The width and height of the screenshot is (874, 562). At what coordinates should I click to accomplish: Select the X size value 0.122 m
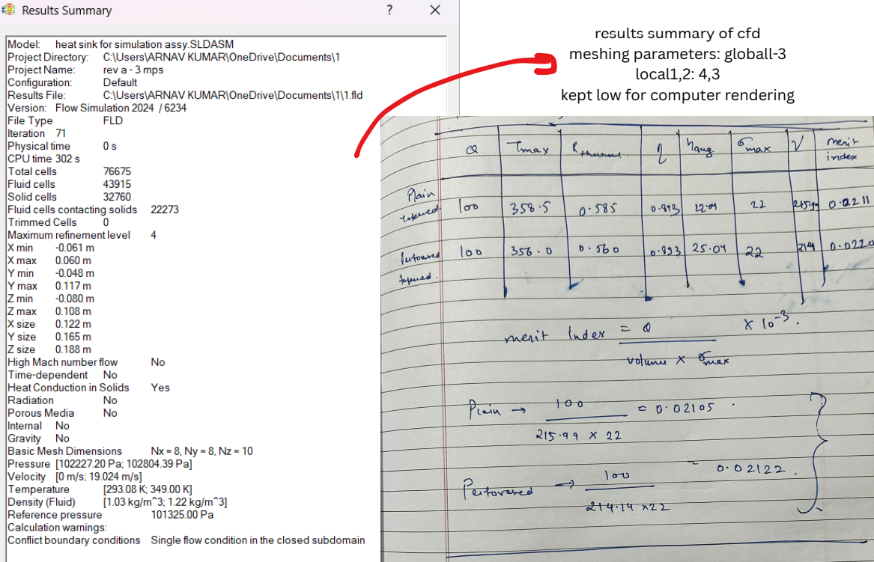(x=73, y=324)
